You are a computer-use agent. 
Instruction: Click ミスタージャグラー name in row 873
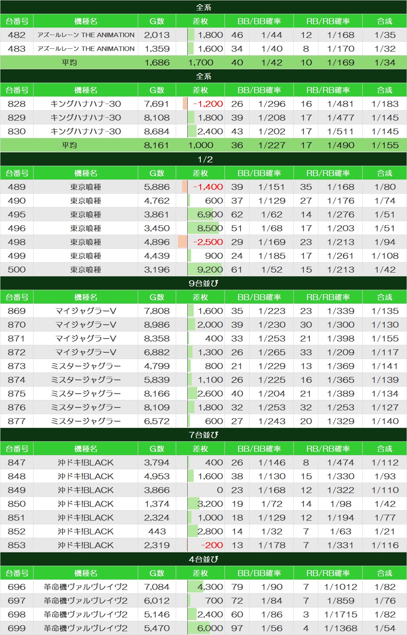click(86, 366)
